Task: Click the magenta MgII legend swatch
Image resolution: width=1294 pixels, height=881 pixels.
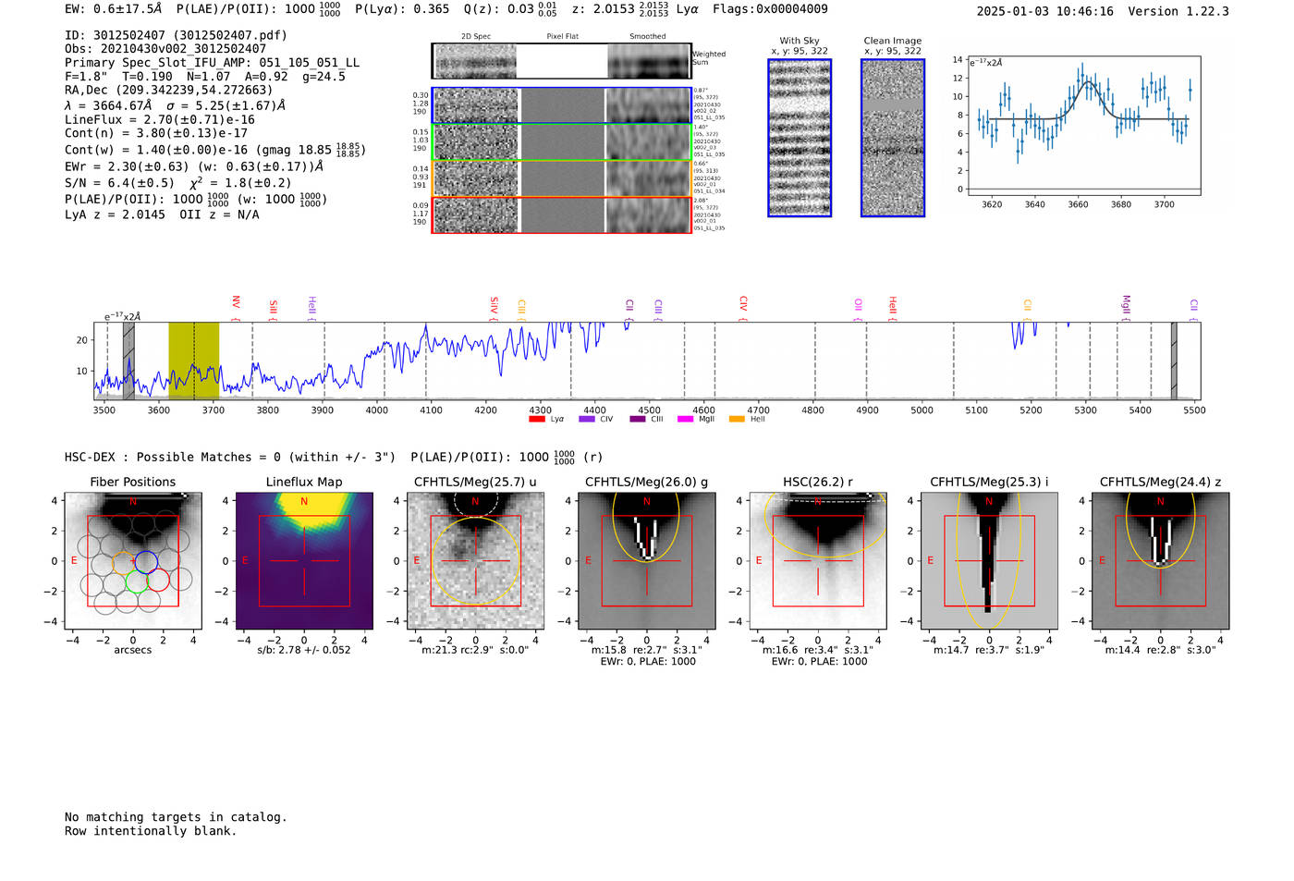Action: [x=685, y=420]
